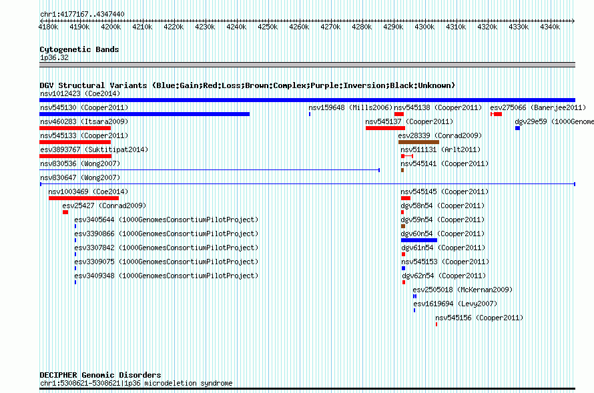Click the dgv61n54 (Cooper2011) label
This screenshot has height=393, width=594.
[x=443, y=248]
